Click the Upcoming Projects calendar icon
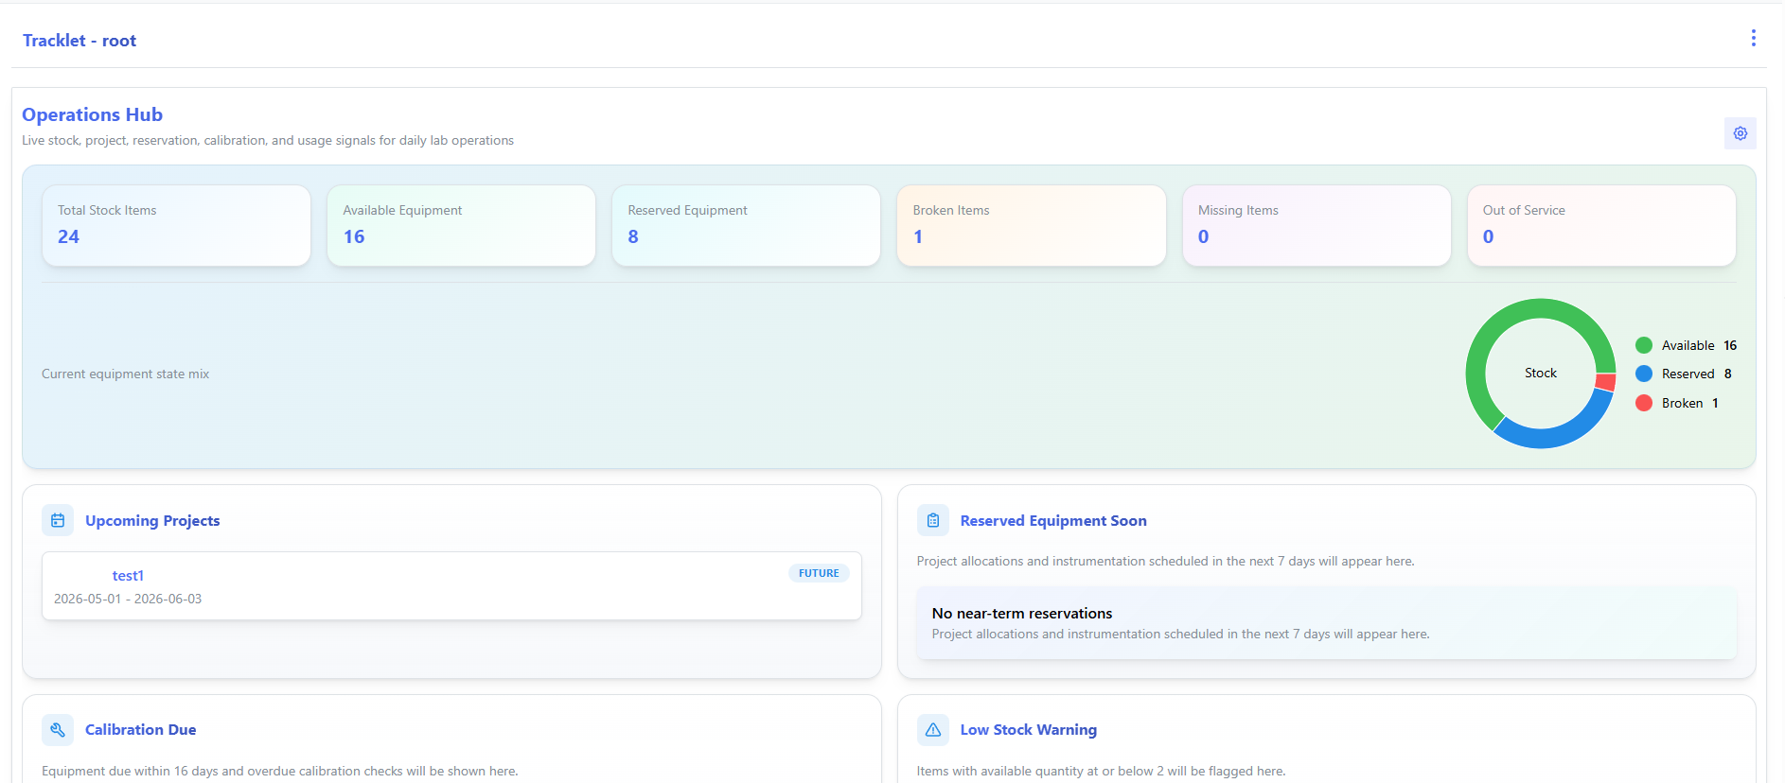 [x=58, y=520]
